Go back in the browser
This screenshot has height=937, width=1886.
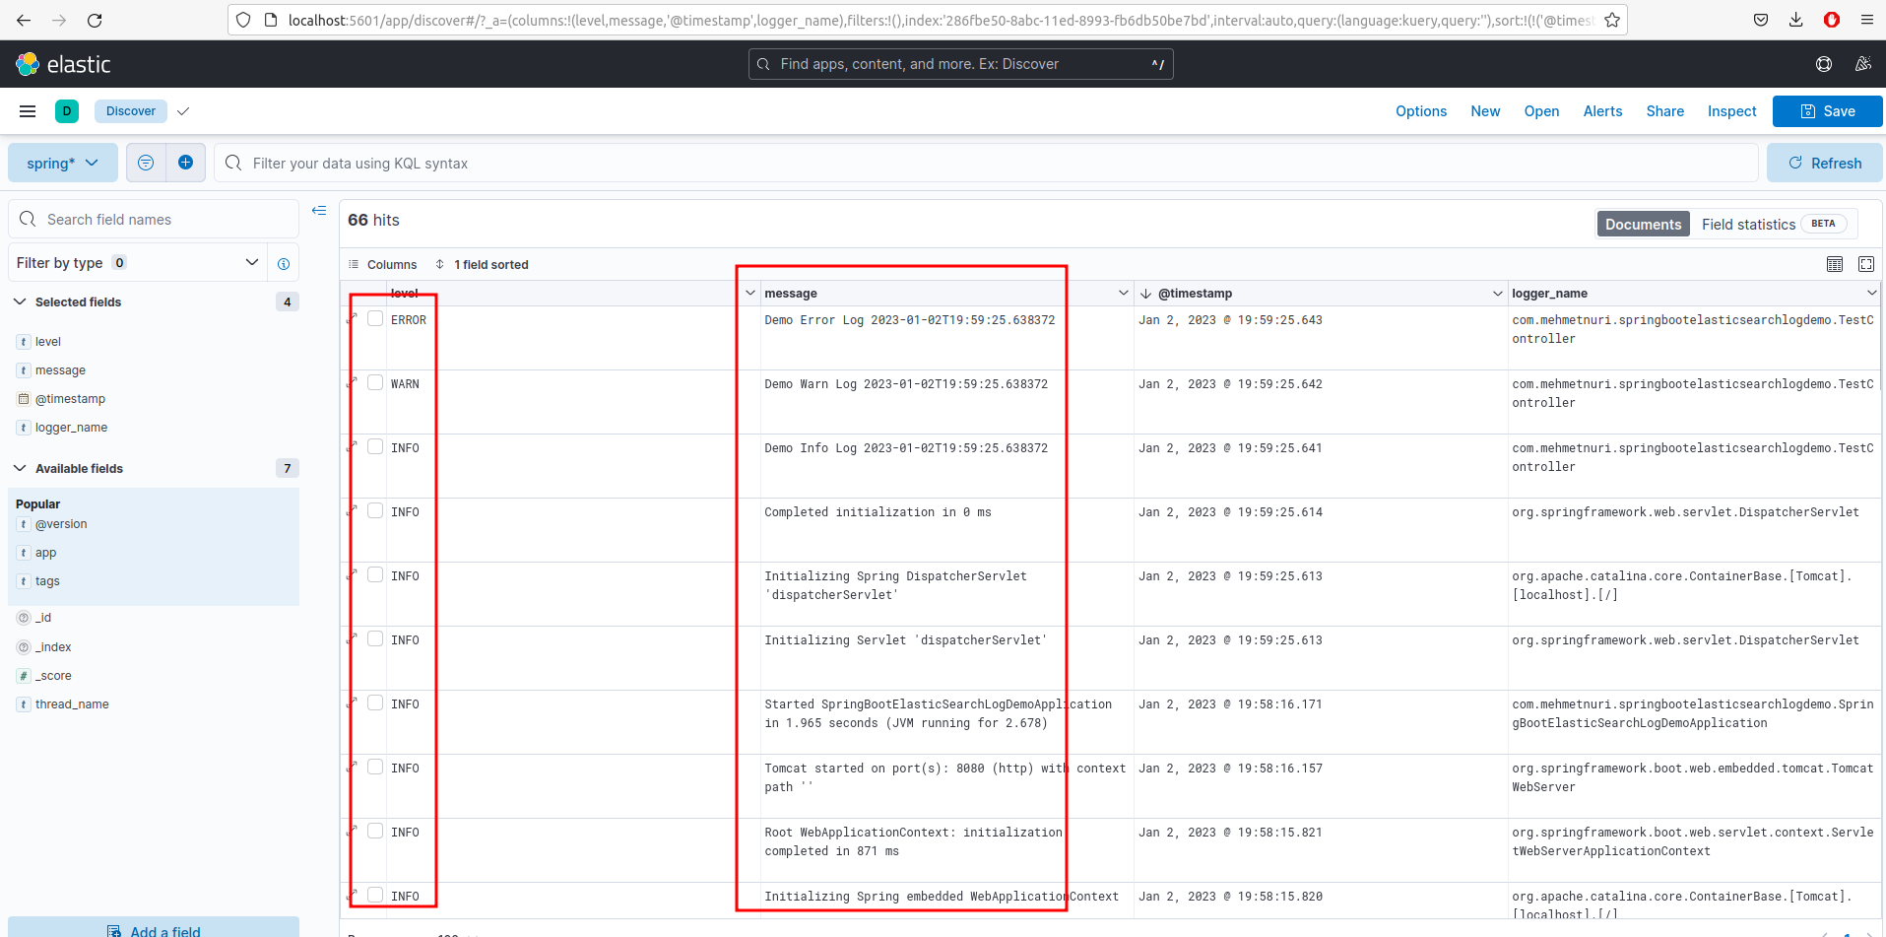click(x=24, y=20)
